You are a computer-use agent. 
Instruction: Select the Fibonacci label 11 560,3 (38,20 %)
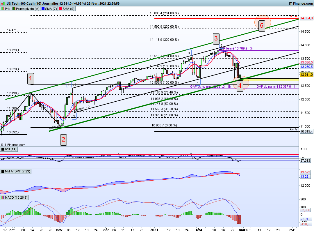tap(164, 109)
